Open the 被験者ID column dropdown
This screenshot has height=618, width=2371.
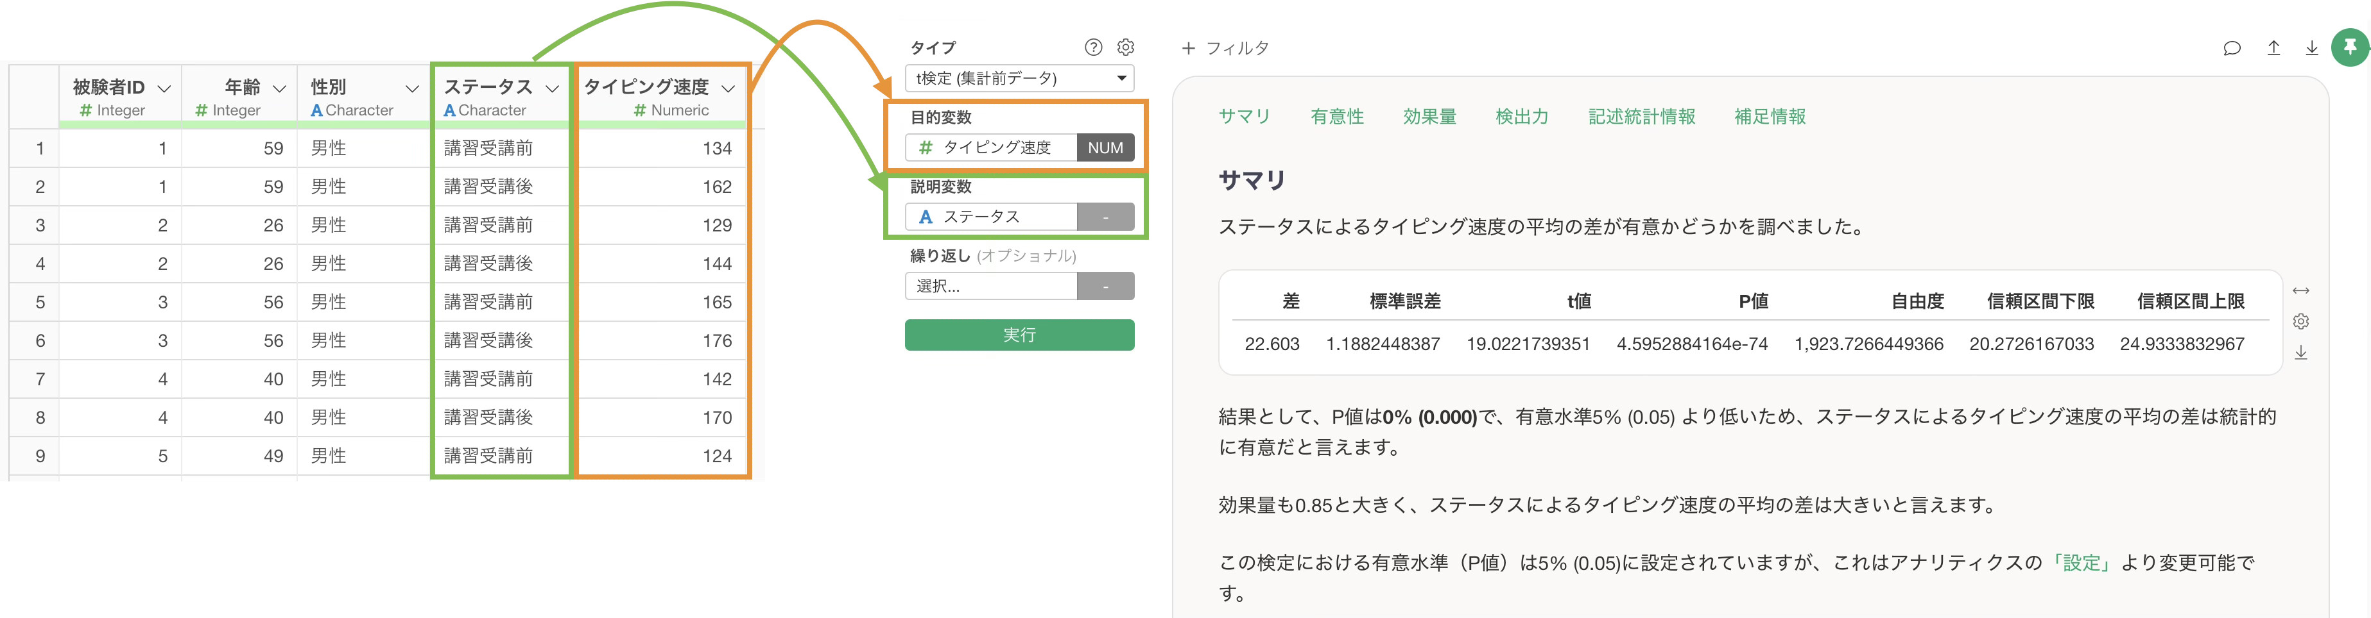coord(164,88)
